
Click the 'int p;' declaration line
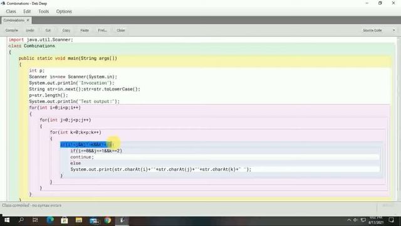pos(37,70)
